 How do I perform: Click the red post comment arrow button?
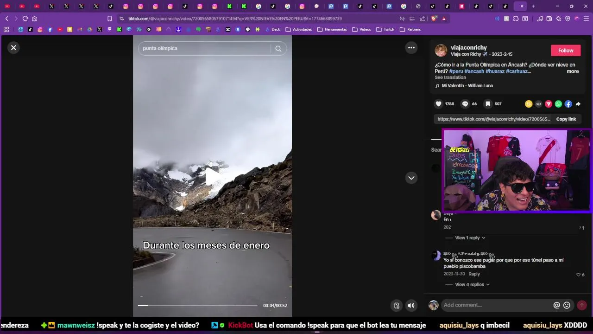click(x=582, y=305)
